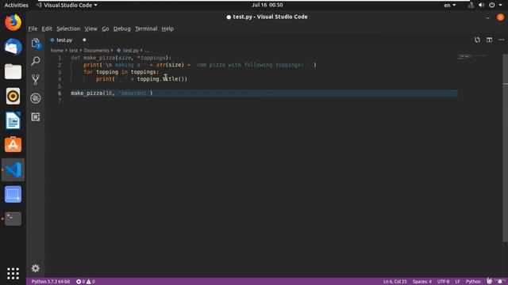
Task: Click 'for topping in toppings:' on line 3
Action: (x=121, y=72)
